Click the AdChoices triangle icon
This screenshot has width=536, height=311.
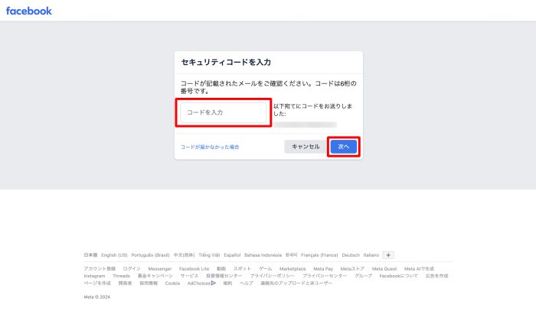(214, 283)
